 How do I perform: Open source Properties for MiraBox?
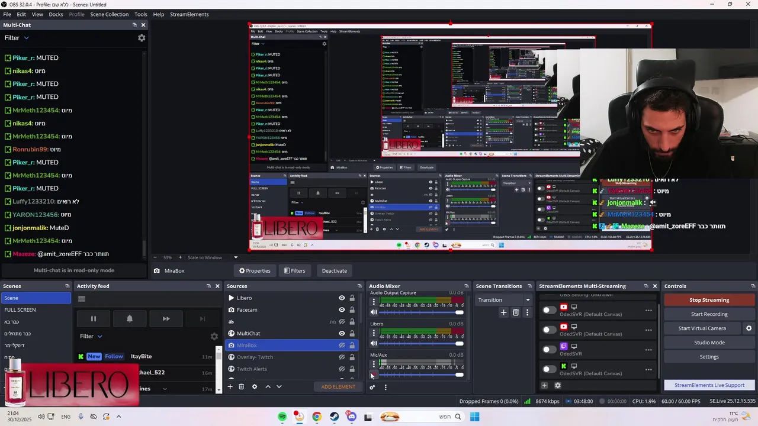click(x=255, y=271)
